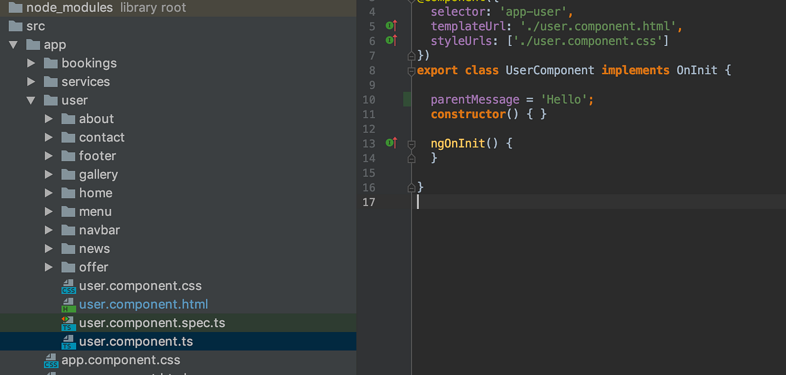Click the app folder icon
The height and width of the screenshot is (375, 786).
(x=33, y=45)
